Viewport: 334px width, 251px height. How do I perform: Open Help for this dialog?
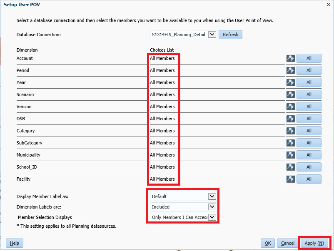pyautogui.click(x=15, y=243)
